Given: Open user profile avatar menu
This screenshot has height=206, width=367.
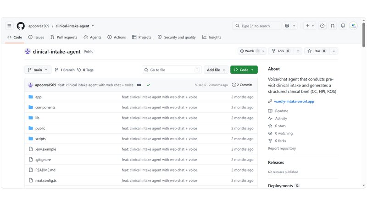Looking at the screenshot, I should [x=353, y=26].
